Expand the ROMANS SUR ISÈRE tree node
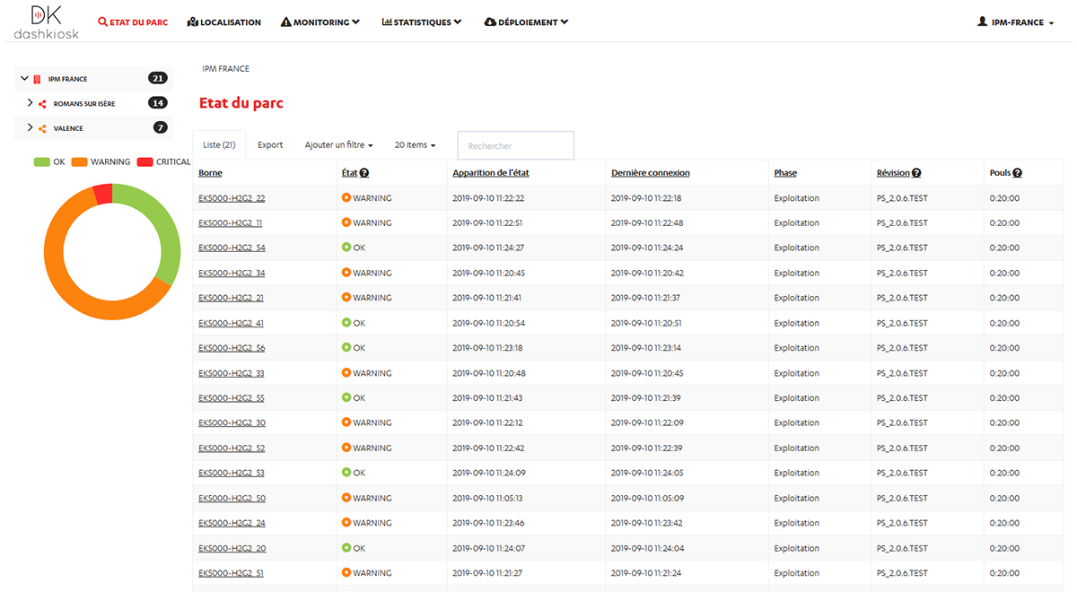Screen dimensions: 1077x592 [x=30, y=103]
